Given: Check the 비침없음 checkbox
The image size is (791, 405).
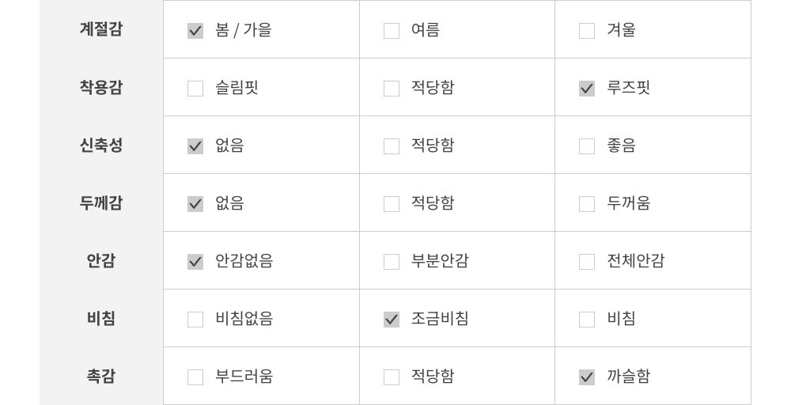Looking at the screenshot, I should (195, 320).
